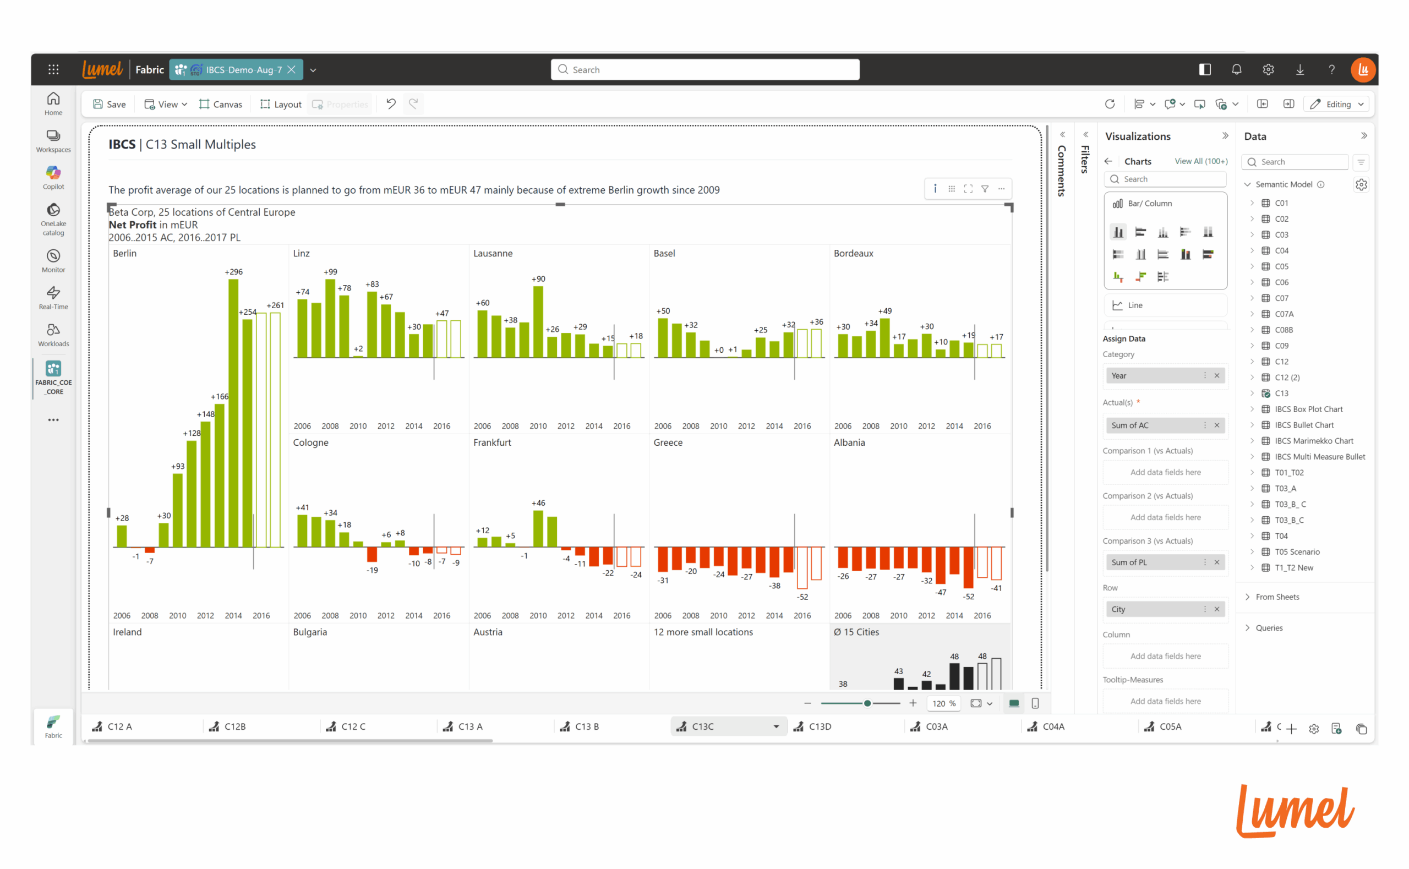Switch to desktop layout view
The image size is (1409, 869).
[1014, 703]
